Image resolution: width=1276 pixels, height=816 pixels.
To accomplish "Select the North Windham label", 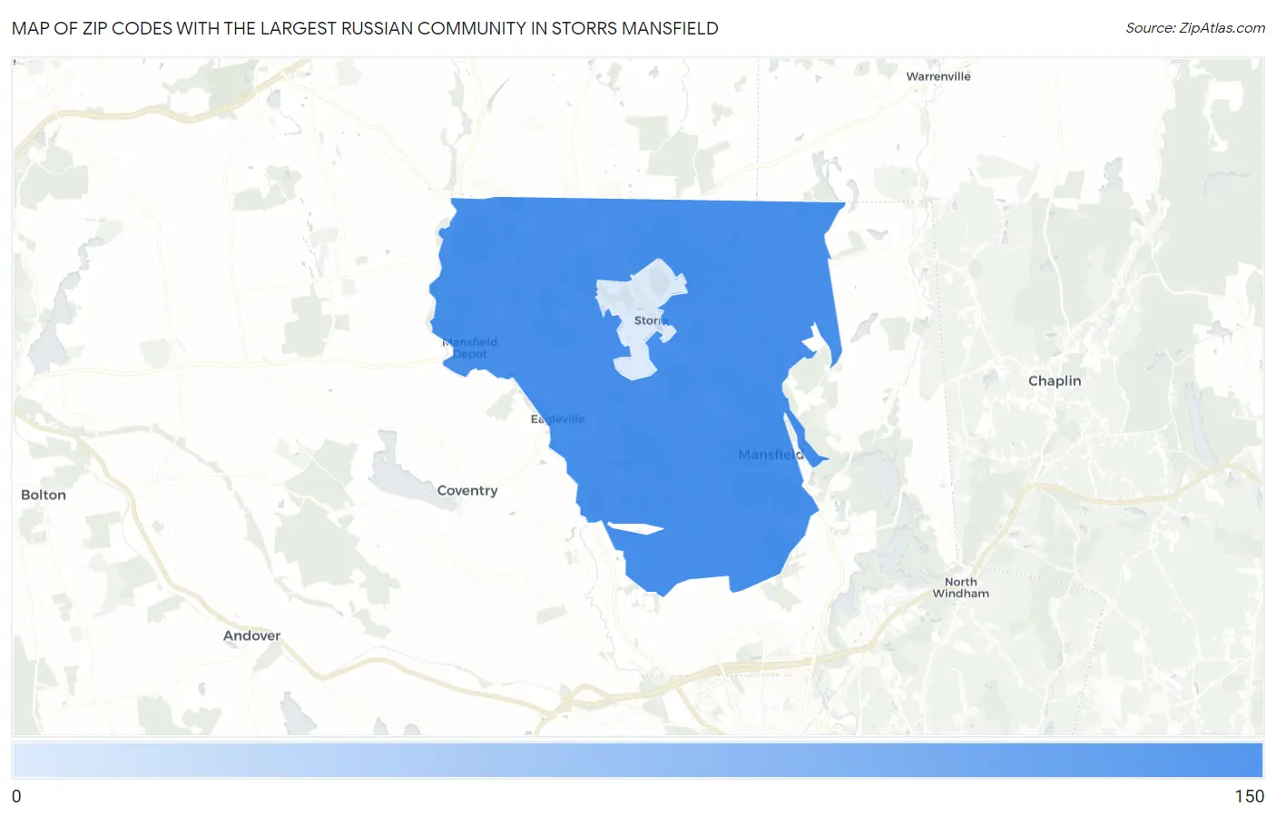I will 961,587.
